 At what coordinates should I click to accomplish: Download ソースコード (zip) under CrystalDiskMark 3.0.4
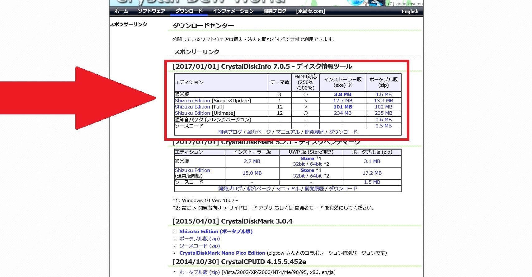[200, 246]
